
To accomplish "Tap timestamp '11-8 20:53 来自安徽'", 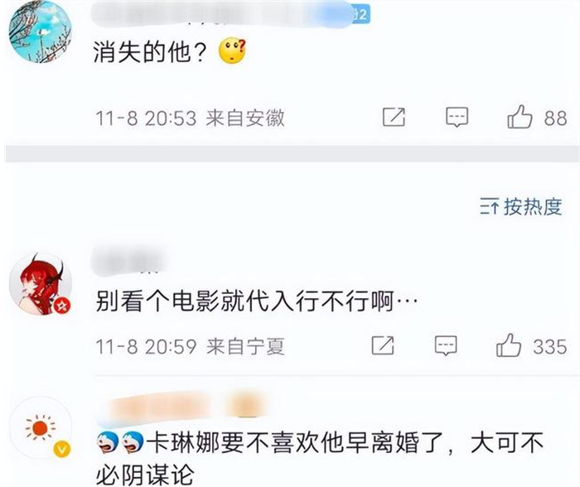I will tap(190, 118).
